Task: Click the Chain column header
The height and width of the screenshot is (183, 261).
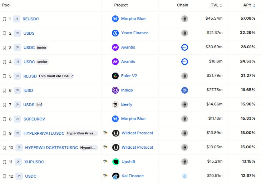Action: [x=183, y=5]
